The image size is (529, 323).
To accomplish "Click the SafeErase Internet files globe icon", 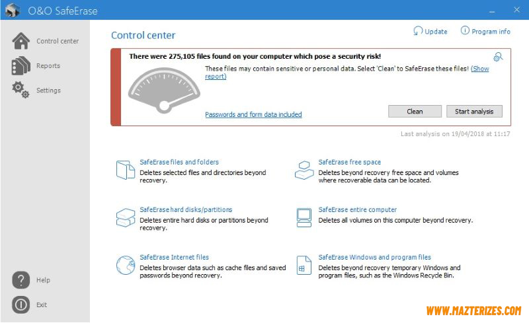I will tap(126, 265).
